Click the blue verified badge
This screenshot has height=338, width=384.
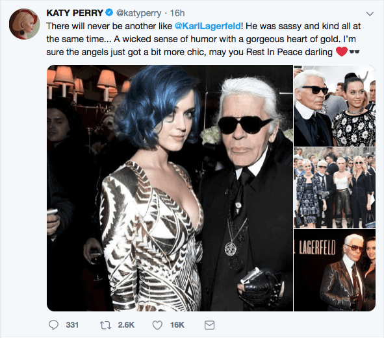point(109,12)
